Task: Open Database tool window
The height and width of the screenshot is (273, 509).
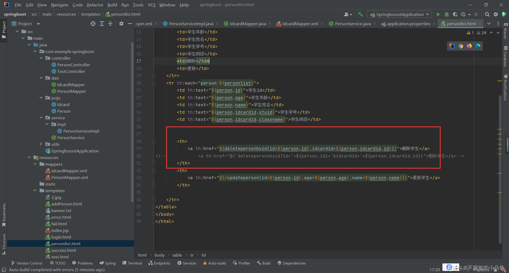Action: tap(506, 56)
